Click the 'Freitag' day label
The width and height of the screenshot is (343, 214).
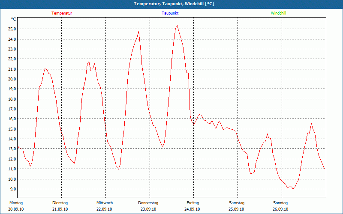[193, 203]
